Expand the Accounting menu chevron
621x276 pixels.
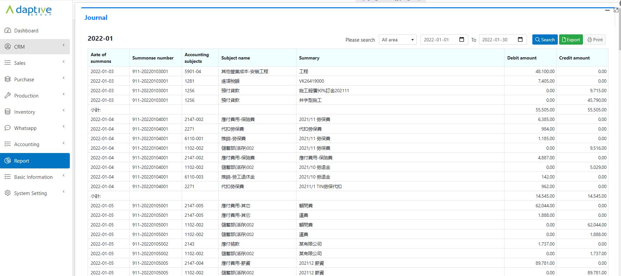pyautogui.click(x=64, y=143)
